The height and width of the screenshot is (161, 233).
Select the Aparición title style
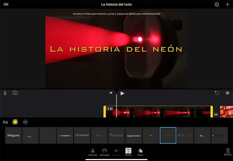(134, 135)
